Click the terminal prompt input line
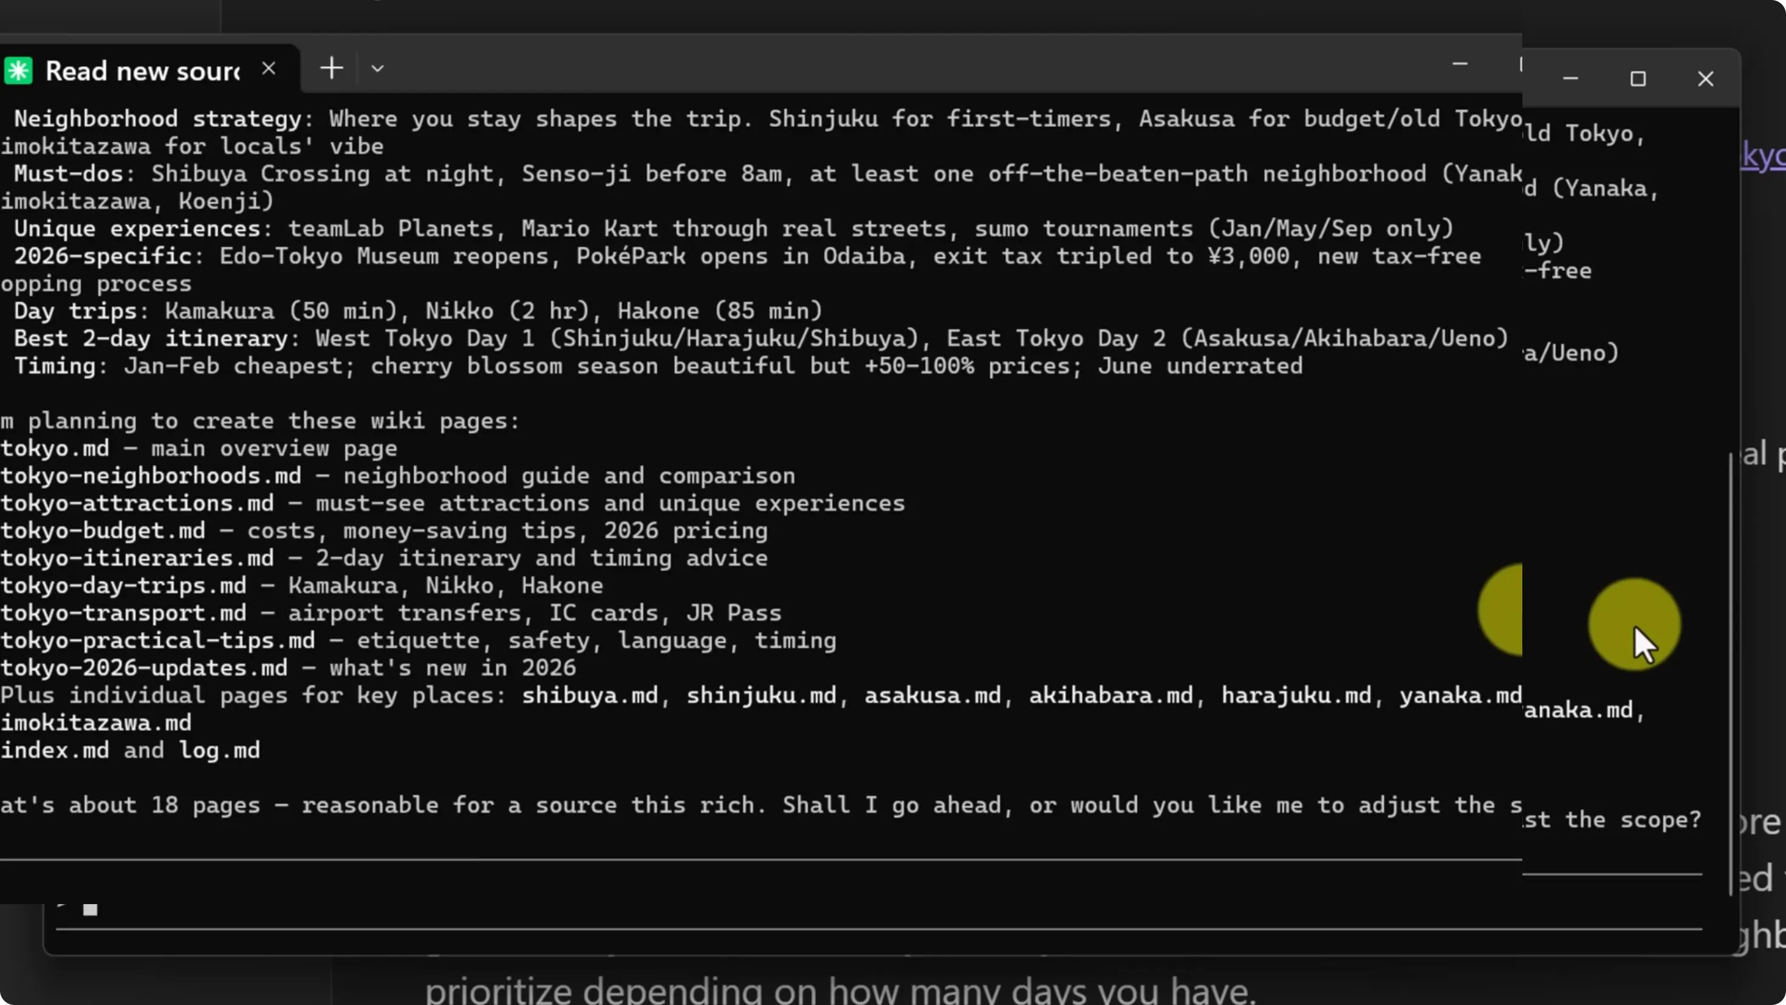This screenshot has height=1005, width=1786. 879,910
